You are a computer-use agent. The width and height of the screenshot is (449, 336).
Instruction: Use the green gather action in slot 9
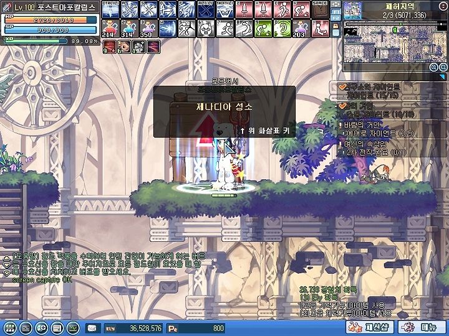(x=263, y=29)
